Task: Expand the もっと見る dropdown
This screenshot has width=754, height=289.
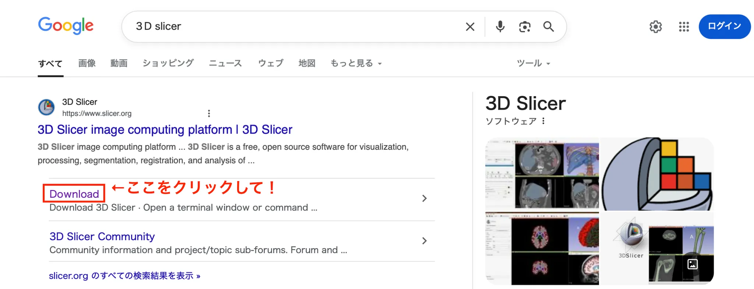Action: 356,63
